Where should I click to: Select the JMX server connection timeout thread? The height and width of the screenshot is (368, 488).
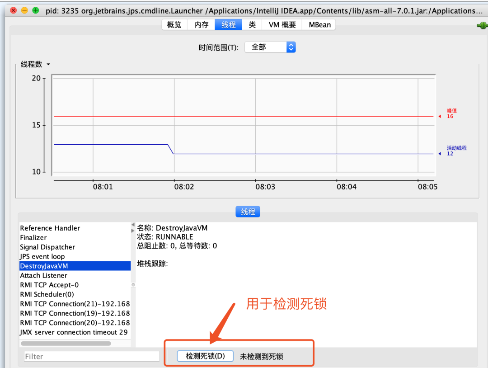point(75,332)
